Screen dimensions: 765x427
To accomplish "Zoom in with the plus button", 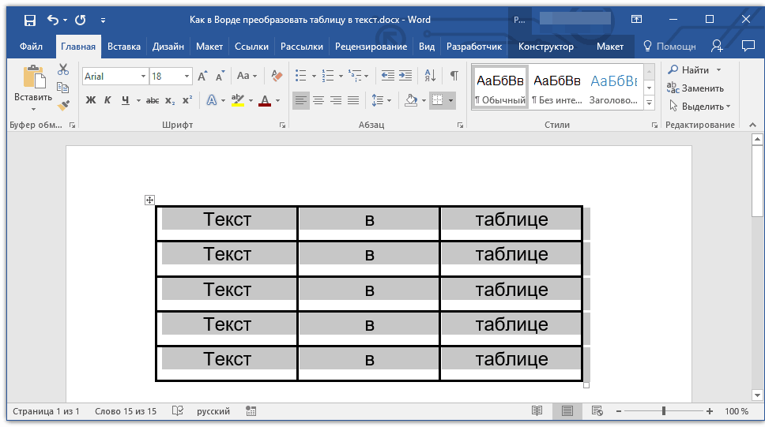I will pos(710,411).
